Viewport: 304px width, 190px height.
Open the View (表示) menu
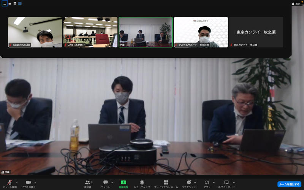pyautogui.click(x=296, y=4)
